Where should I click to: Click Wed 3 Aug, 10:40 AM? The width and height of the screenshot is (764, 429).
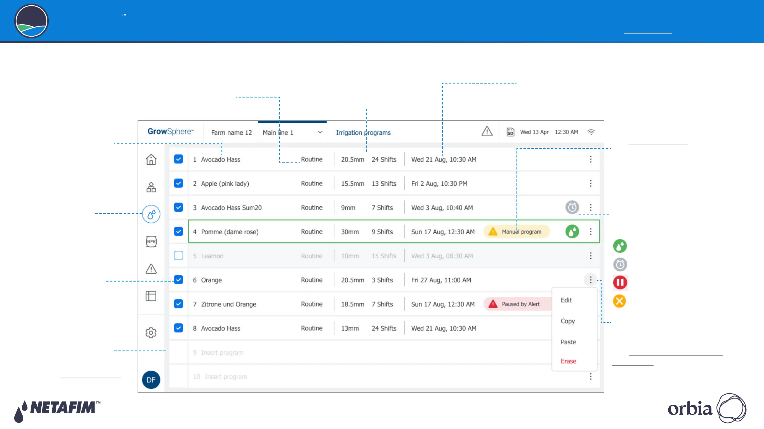tap(442, 208)
